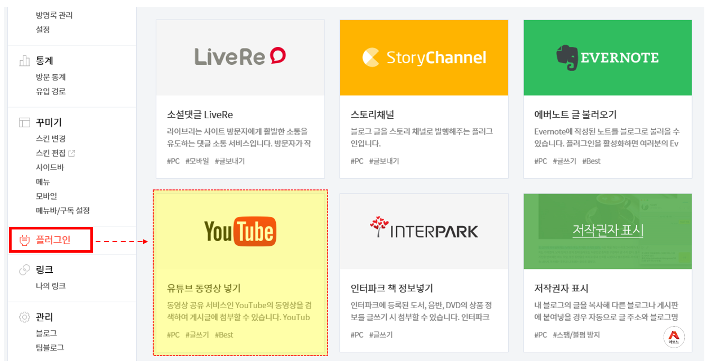Click the 링크 chain icon
The image size is (708, 364).
(24, 270)
